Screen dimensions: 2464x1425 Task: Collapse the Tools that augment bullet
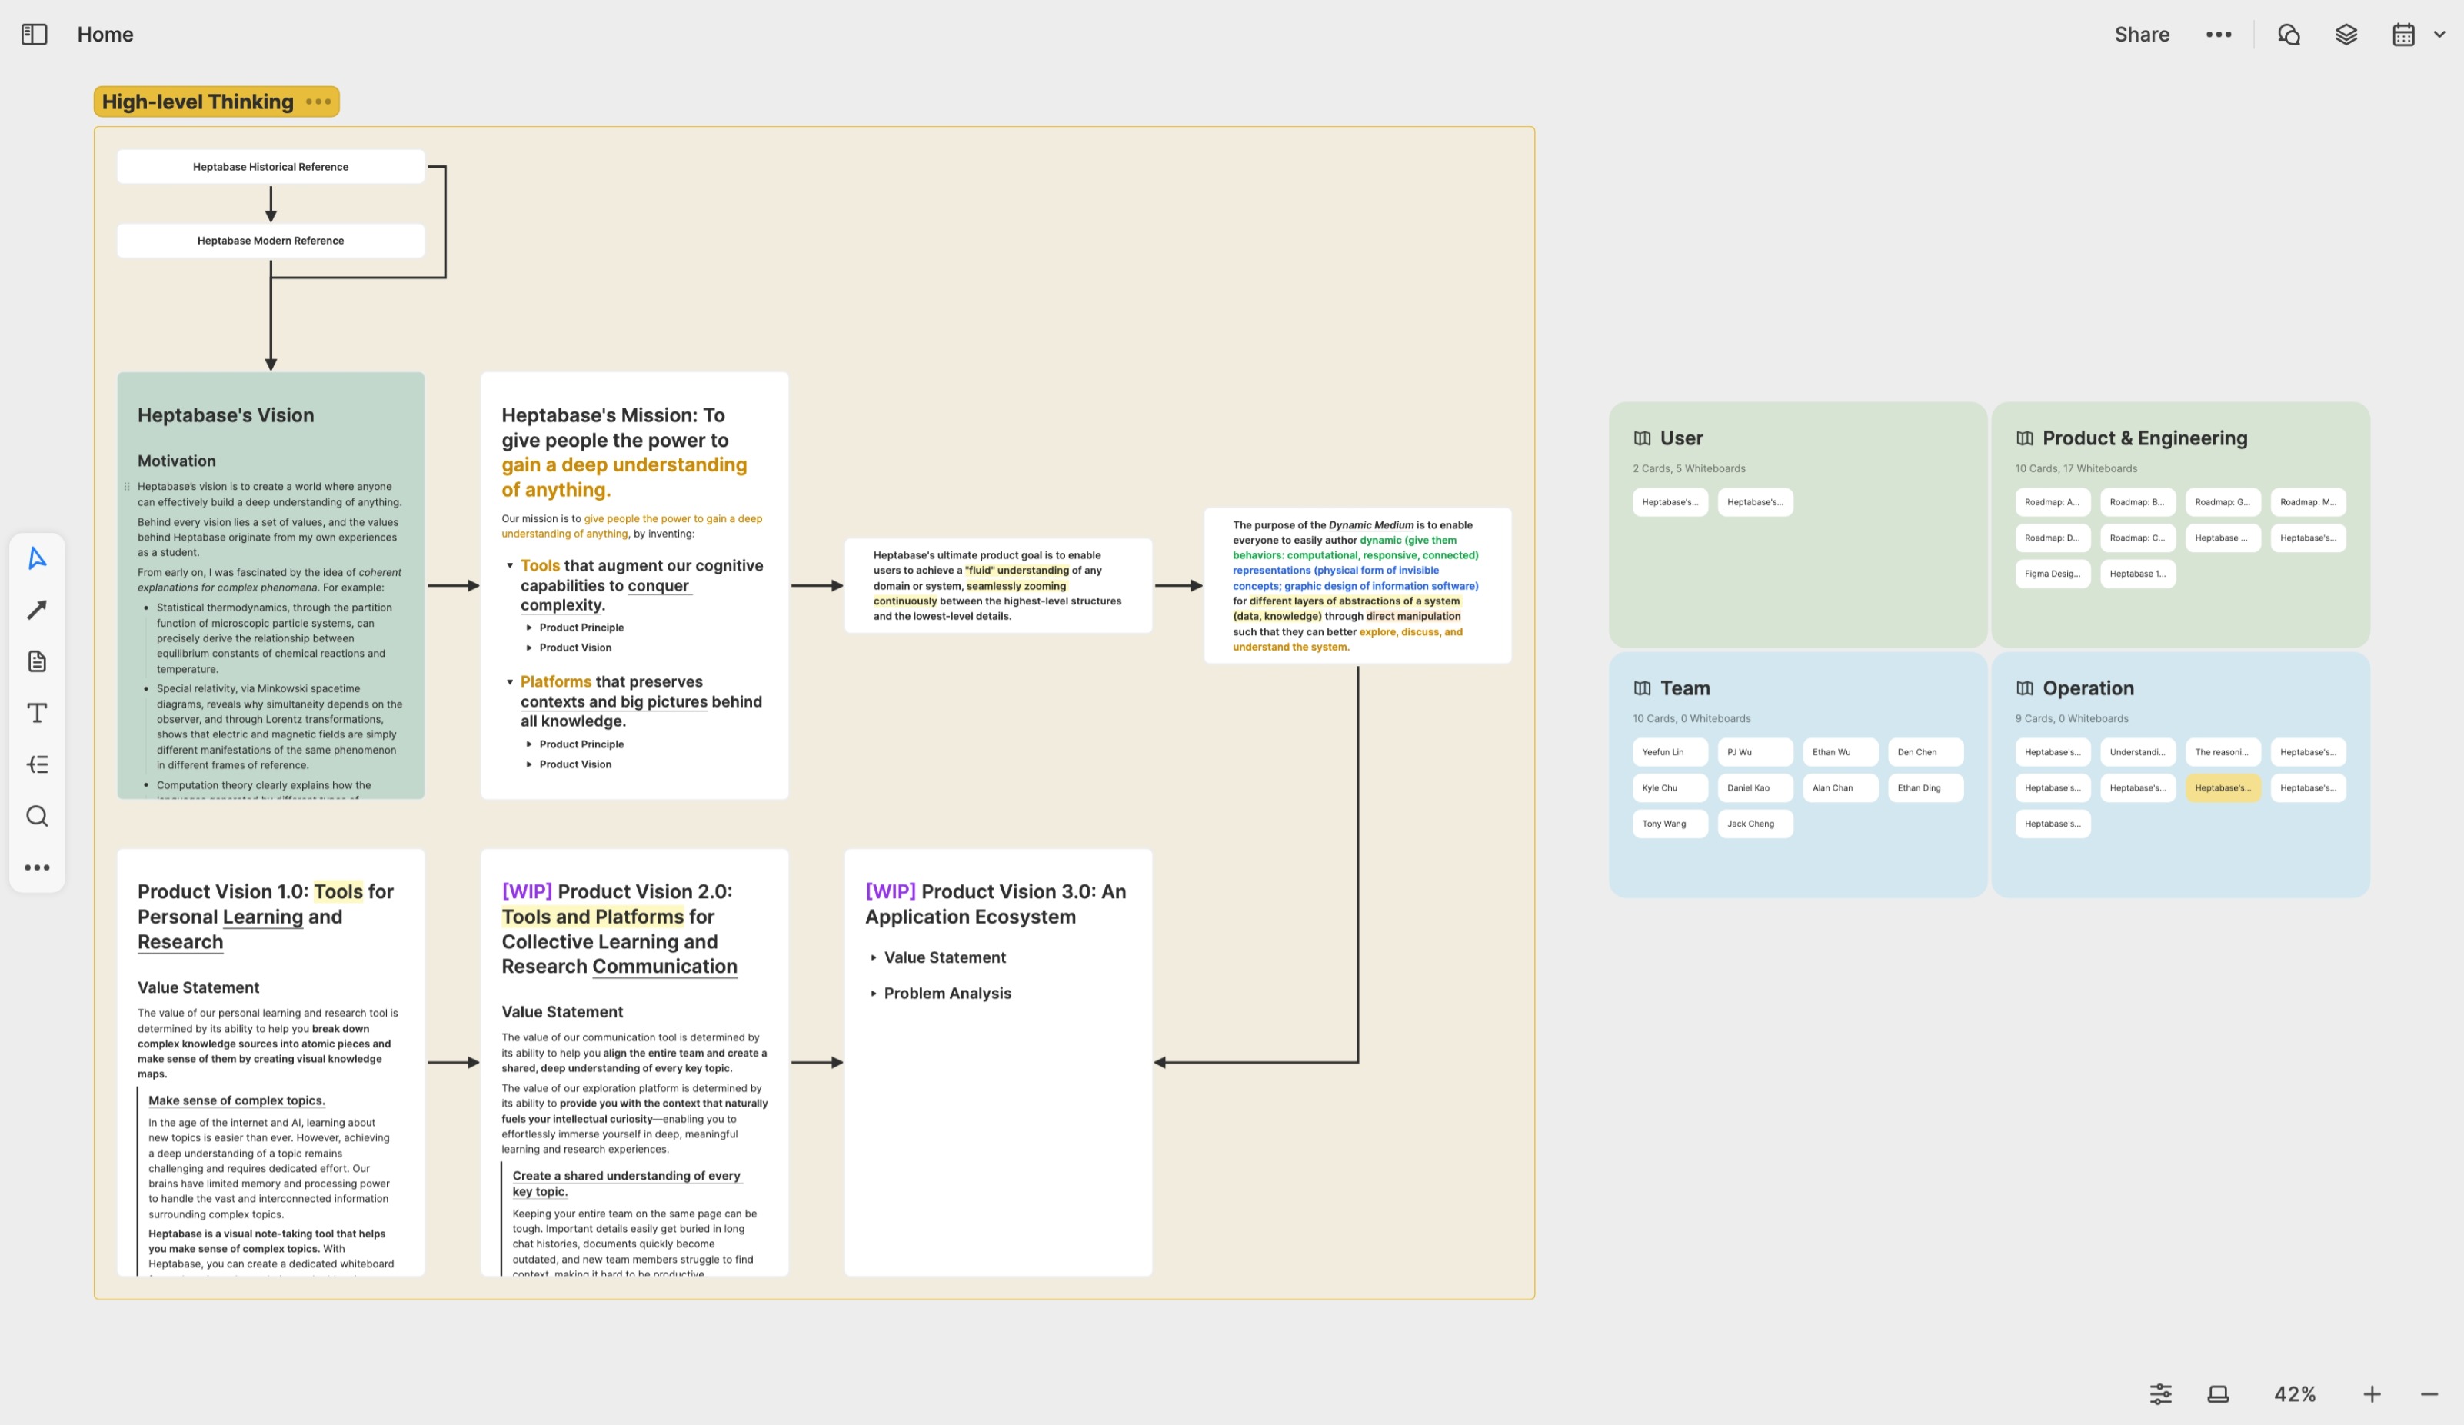(509, 565)
